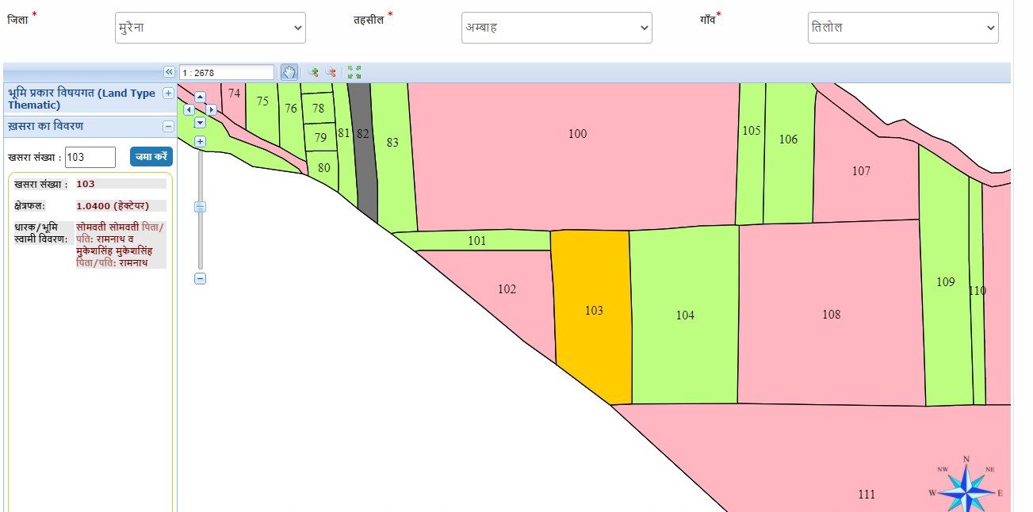Screen dimensions: 1033x512
Task: Click the minus button below zoom slider
Action: 201,278
